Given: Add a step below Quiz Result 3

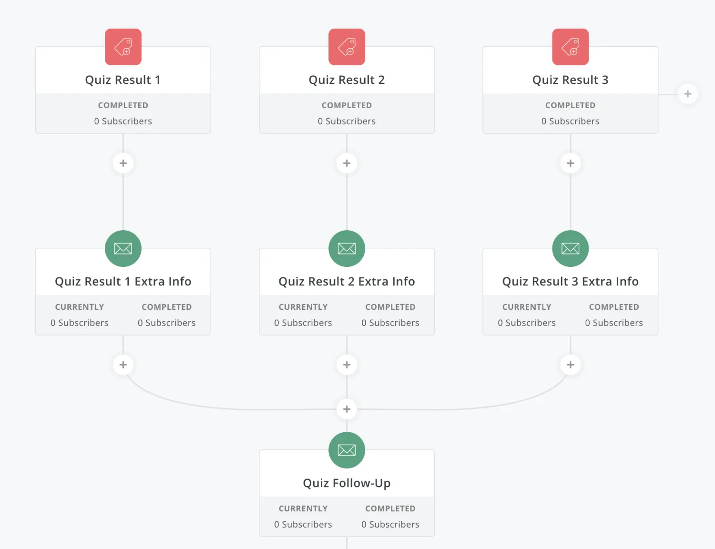Looking at the screenshot, I should (570, 163).
